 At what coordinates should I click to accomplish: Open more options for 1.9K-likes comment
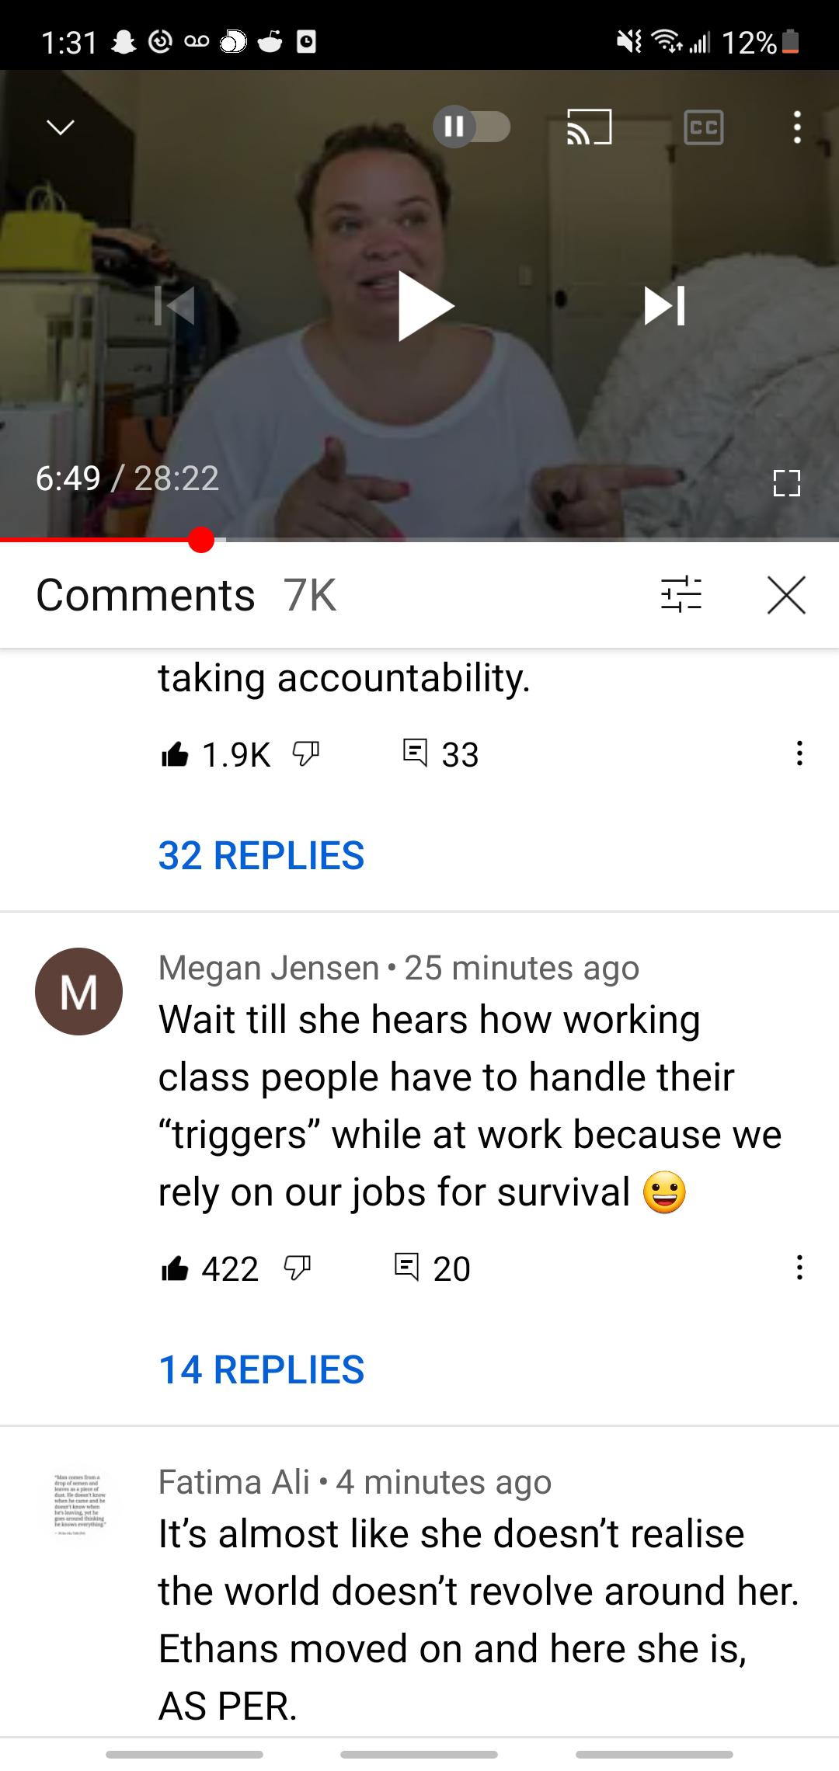[x=799, y=753]
